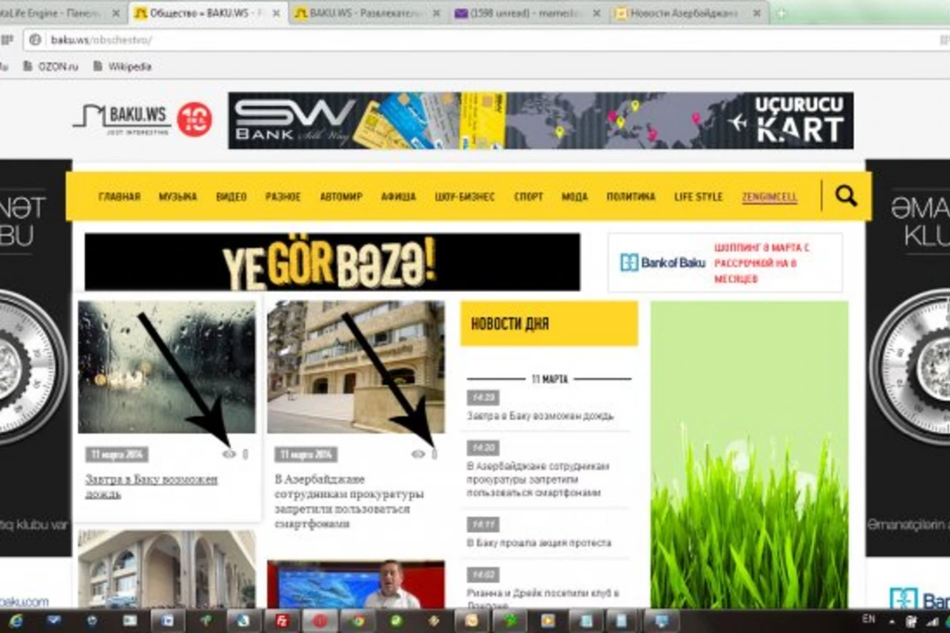Click the search magnifier icon in yellow navbar
950x633 pixels.
[x=846, y=195]
